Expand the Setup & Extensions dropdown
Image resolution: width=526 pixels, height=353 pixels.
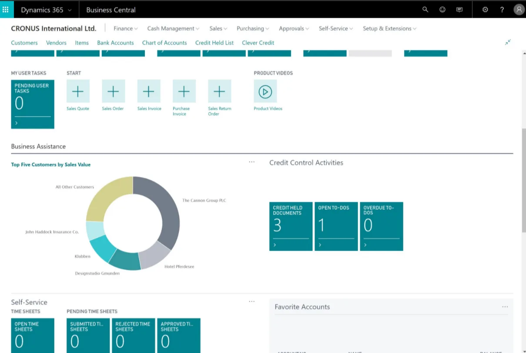click(x=389, y=28)
